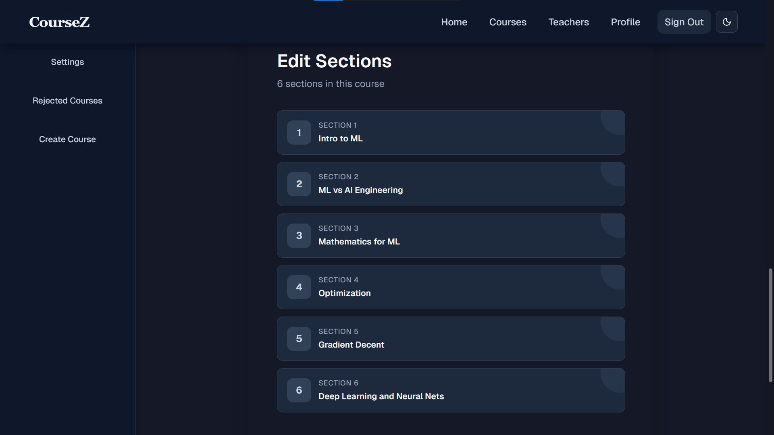Open Rejected Courses in sidebar
The height and width of the screenshot is (435, 774).
click(x=67, y=101)
